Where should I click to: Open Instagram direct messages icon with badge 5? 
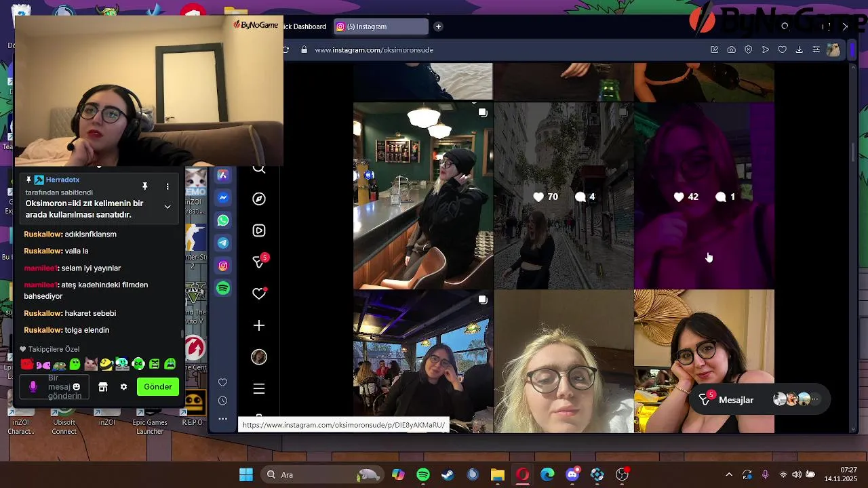pyautogui.click(x=260, y=261)
